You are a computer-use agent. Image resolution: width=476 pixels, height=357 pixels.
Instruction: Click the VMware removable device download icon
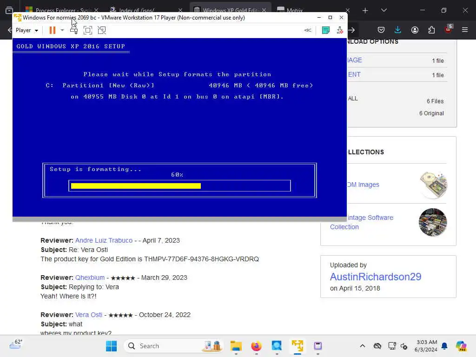[x=340, y=30]
